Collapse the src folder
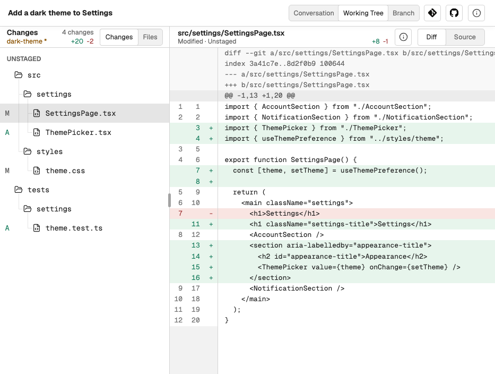The image size is (495, 374). (84, 75)
